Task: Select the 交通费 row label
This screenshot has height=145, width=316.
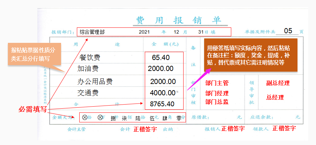Action: [88, 93]
